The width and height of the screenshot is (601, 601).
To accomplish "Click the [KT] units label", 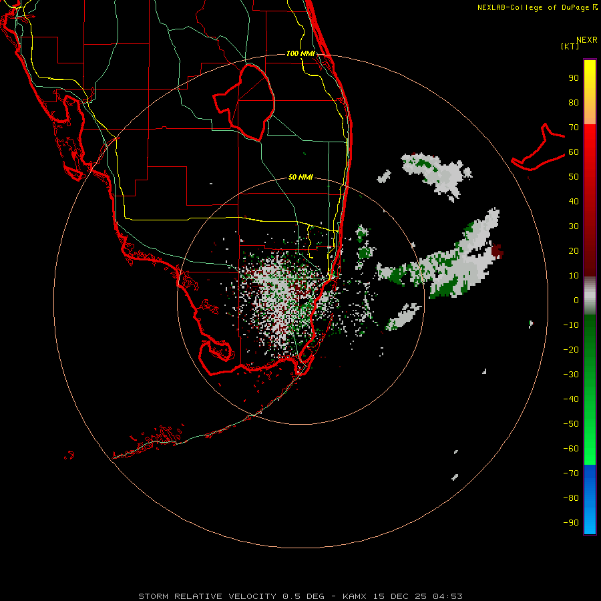I will pyautogui.click(x=570, y=46).
